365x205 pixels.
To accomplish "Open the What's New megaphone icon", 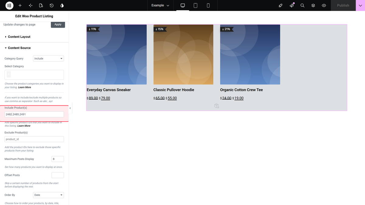I will click(292, 5).
